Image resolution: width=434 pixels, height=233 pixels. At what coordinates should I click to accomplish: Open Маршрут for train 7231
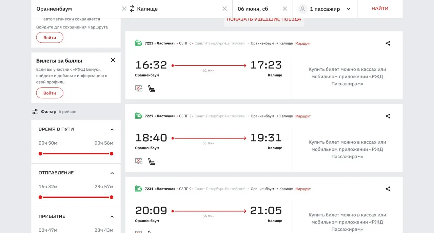pos(303,189)
